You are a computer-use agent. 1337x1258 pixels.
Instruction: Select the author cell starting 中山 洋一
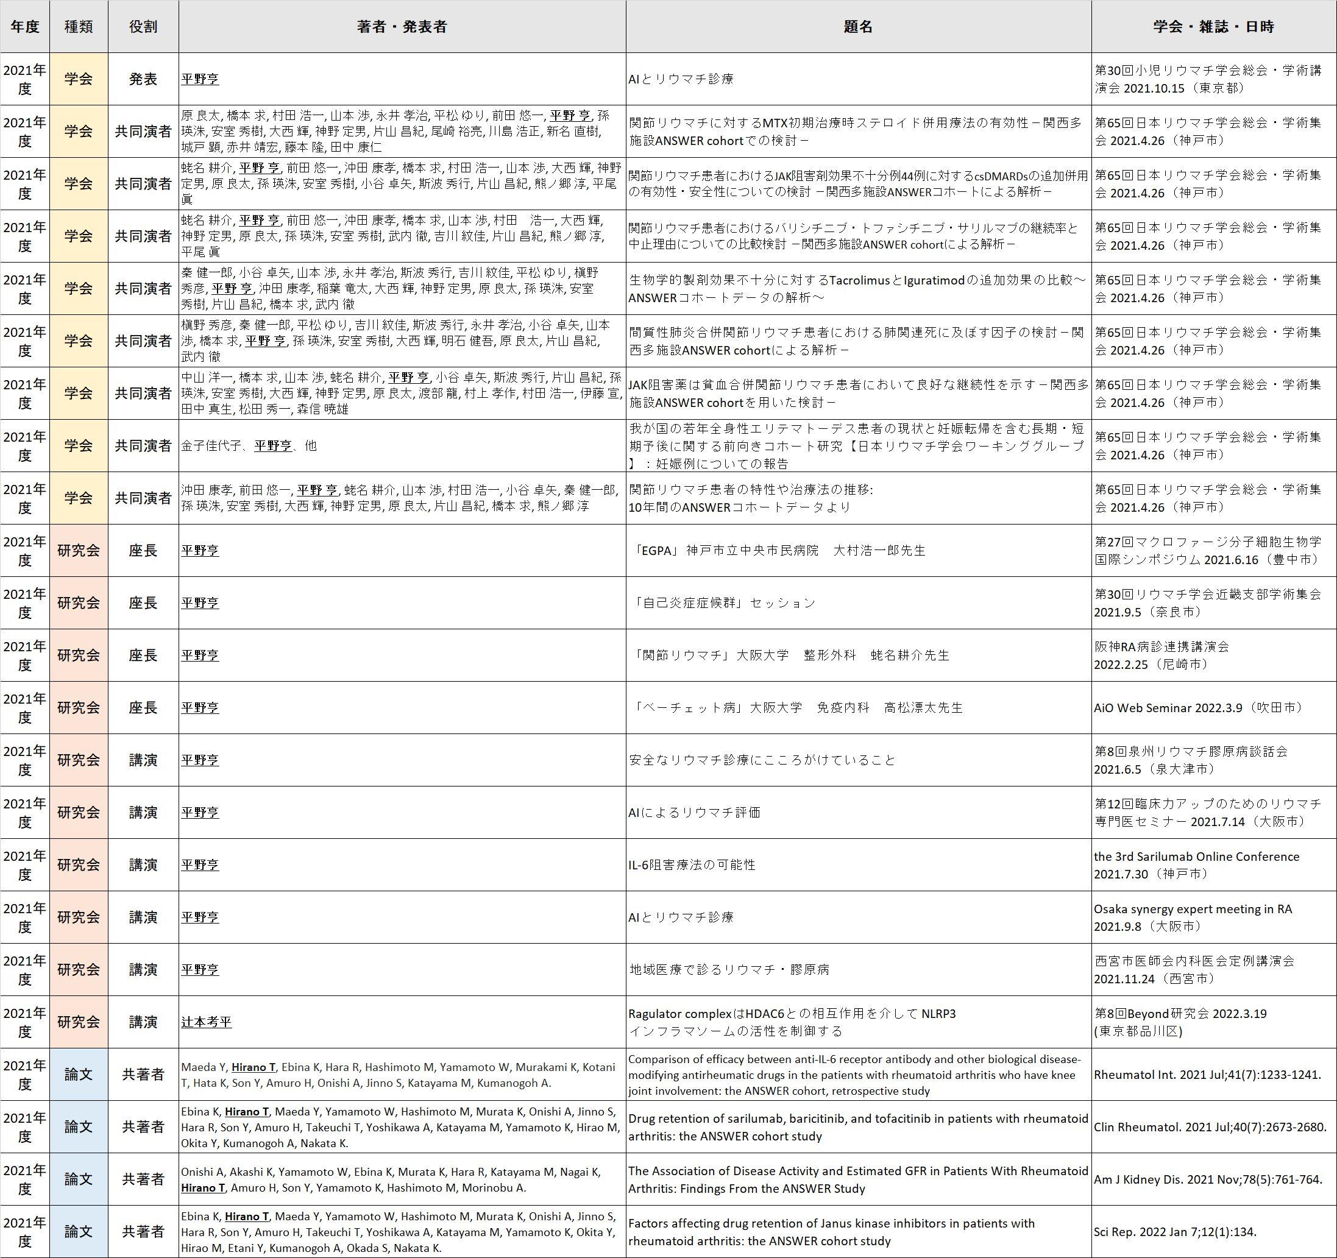tap(402, 394)
